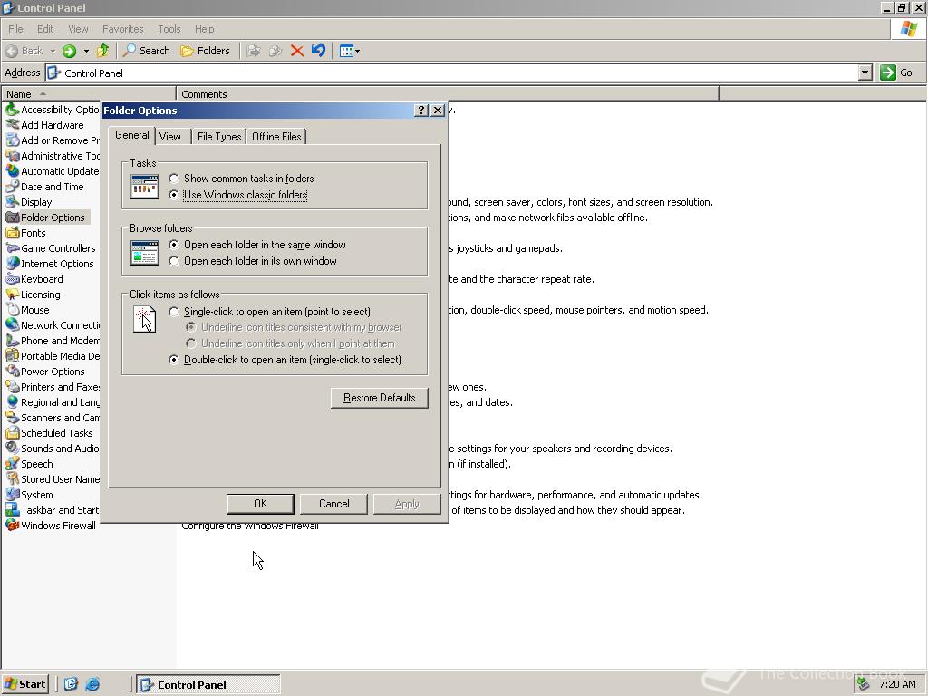Select Fonts folder icon
The height and width of the screenshot is (696, 928).
point(13,233)
